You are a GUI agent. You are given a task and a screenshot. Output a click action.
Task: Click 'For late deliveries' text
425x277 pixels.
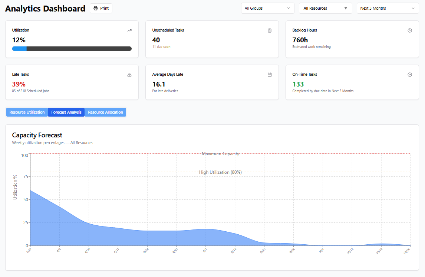165,91
